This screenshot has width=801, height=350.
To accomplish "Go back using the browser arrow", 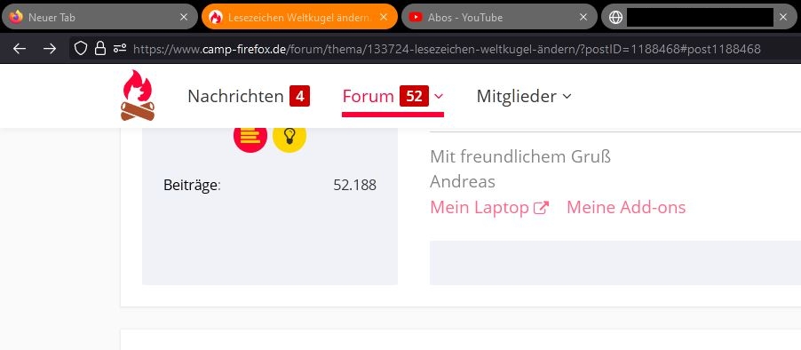I will click(x=20, y=49).
